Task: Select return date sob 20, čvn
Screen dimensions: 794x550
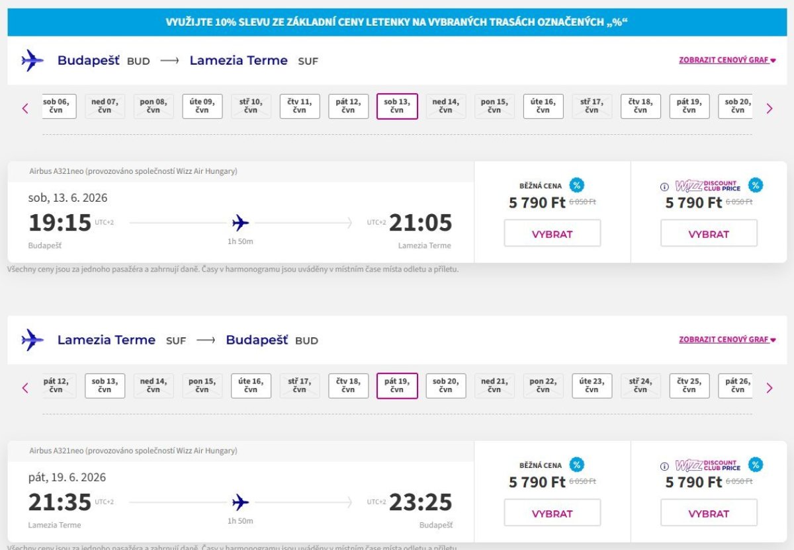Action: pos(446,385)
